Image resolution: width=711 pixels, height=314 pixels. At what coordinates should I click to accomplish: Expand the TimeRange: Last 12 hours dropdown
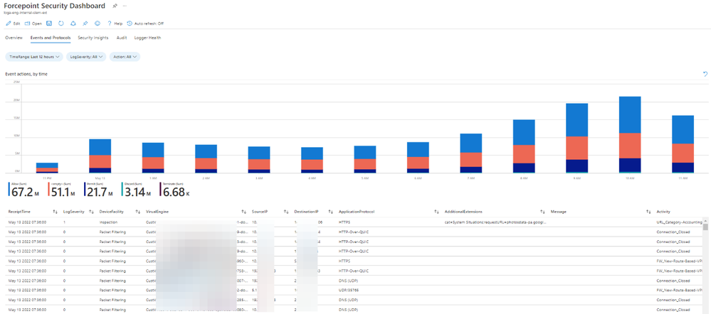tap(34, 57)
